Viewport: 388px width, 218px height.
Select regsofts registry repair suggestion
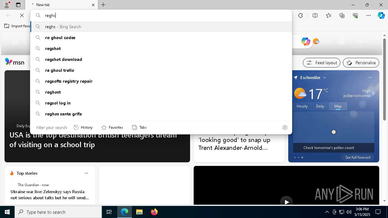click(x=161, y=81)
